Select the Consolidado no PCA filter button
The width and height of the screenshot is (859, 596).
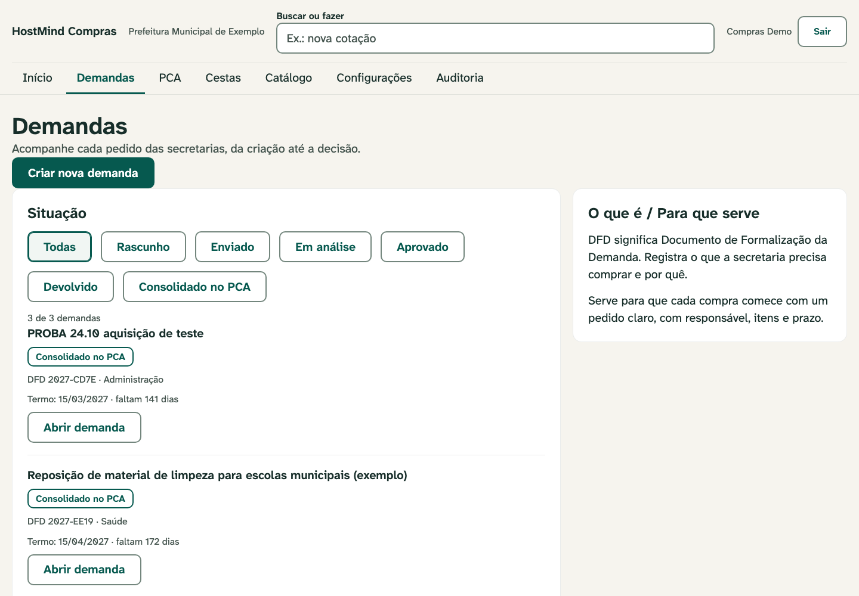(194, 287)
